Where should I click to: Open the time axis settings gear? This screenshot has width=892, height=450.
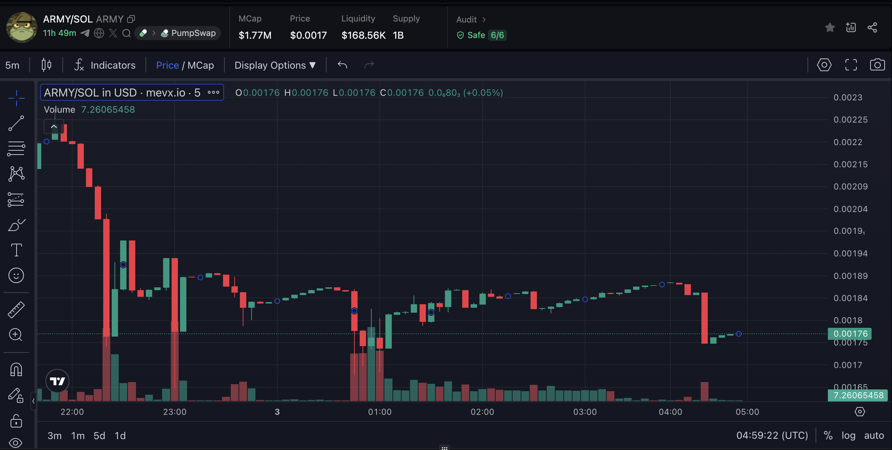860,412
